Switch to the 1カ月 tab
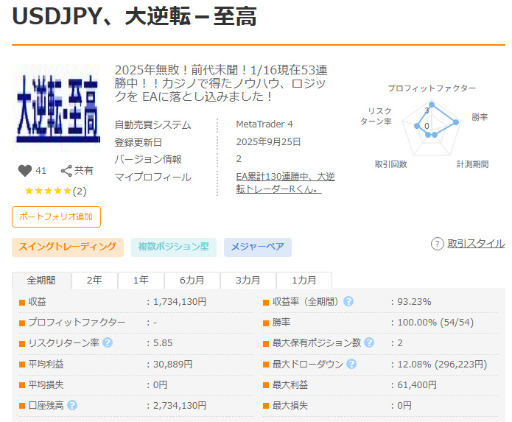This screenshot has width=512, height=422. coord(304,281)
